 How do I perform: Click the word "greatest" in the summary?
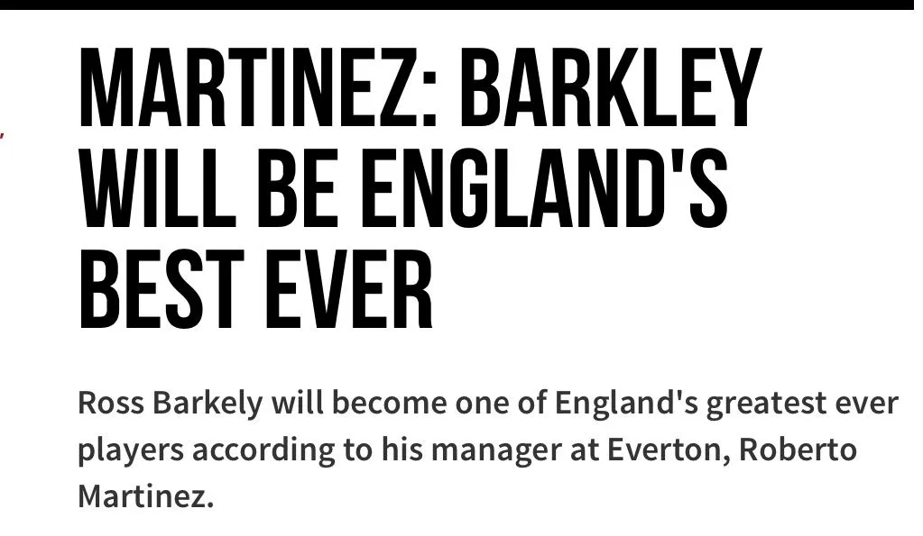pyautogui.click(x=761, y=404)
